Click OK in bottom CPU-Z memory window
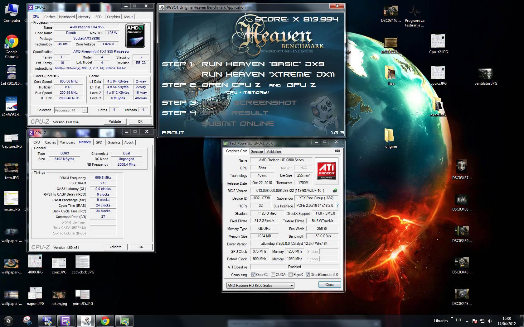Viewport: 524px width, 327px height. [x=141, y=247]
